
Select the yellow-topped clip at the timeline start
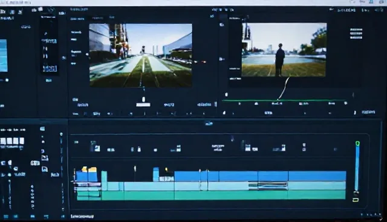[x=87, y=175]
